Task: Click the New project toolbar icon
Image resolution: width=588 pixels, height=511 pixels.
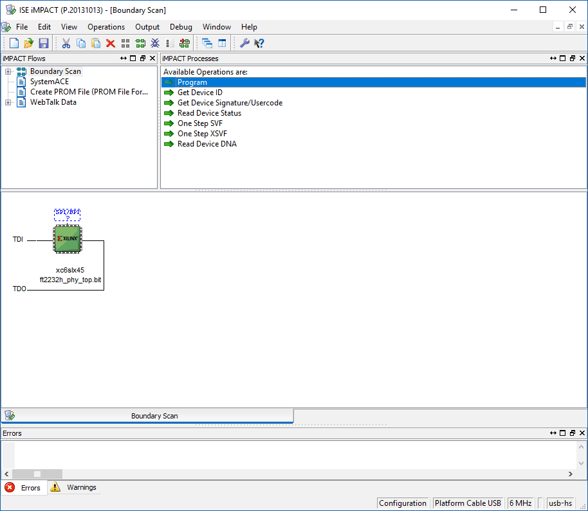Action: click(14, 43)
